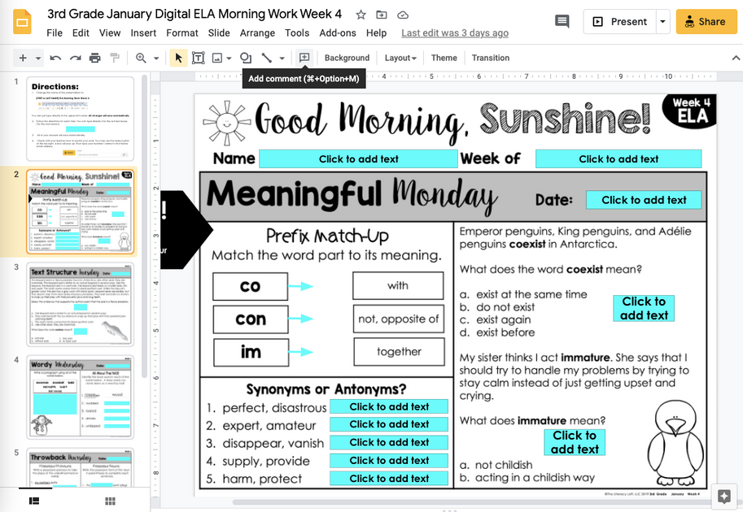Image resolution: width=743 pixels, height=512 pixels.
Task: Select the line drawing tool
Action: tap(266, 58)
